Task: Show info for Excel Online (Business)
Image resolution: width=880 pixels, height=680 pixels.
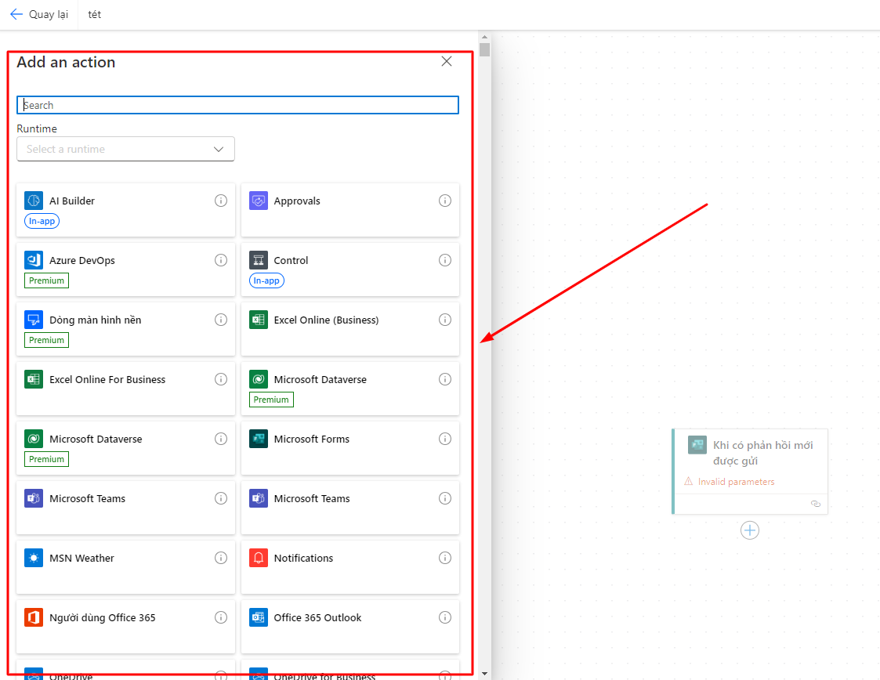Action: pos(445,320)
